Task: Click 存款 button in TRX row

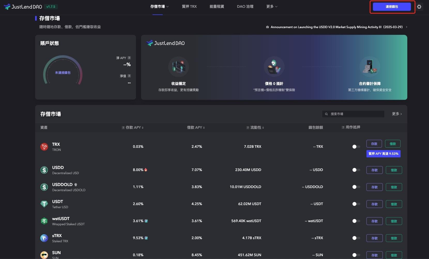Action: [374, 144]
